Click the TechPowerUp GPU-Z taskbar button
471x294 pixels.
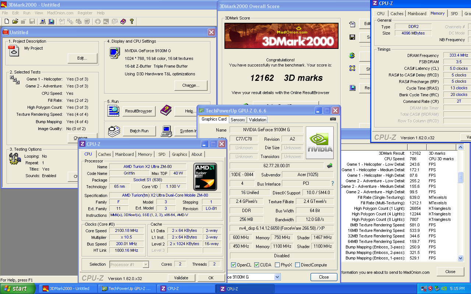[128, 288]
